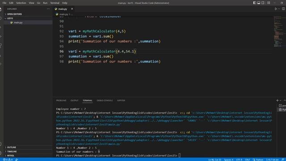Open the Edit menu
This screenshot has width=286, height=161.
[11, 3]
